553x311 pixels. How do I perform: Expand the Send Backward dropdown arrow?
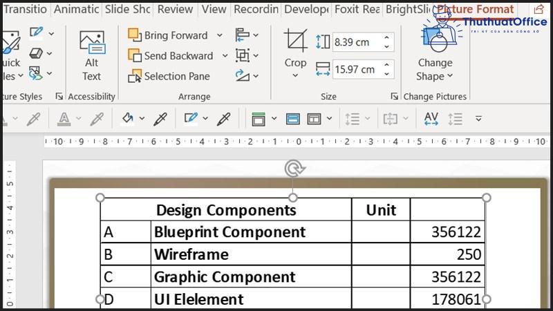(x=225, y=56)
